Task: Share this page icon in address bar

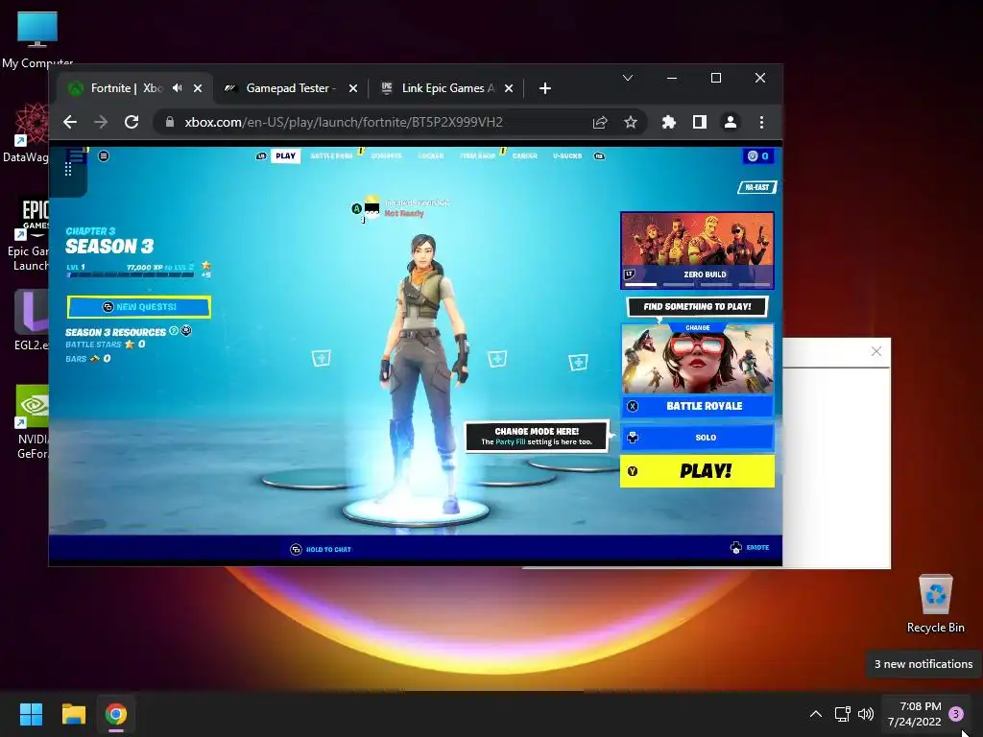Action: pyautogui.click(x=600, y=122)
